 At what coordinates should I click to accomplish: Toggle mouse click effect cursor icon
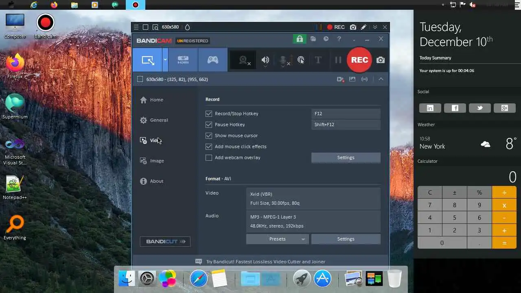[x=301, y=60]
